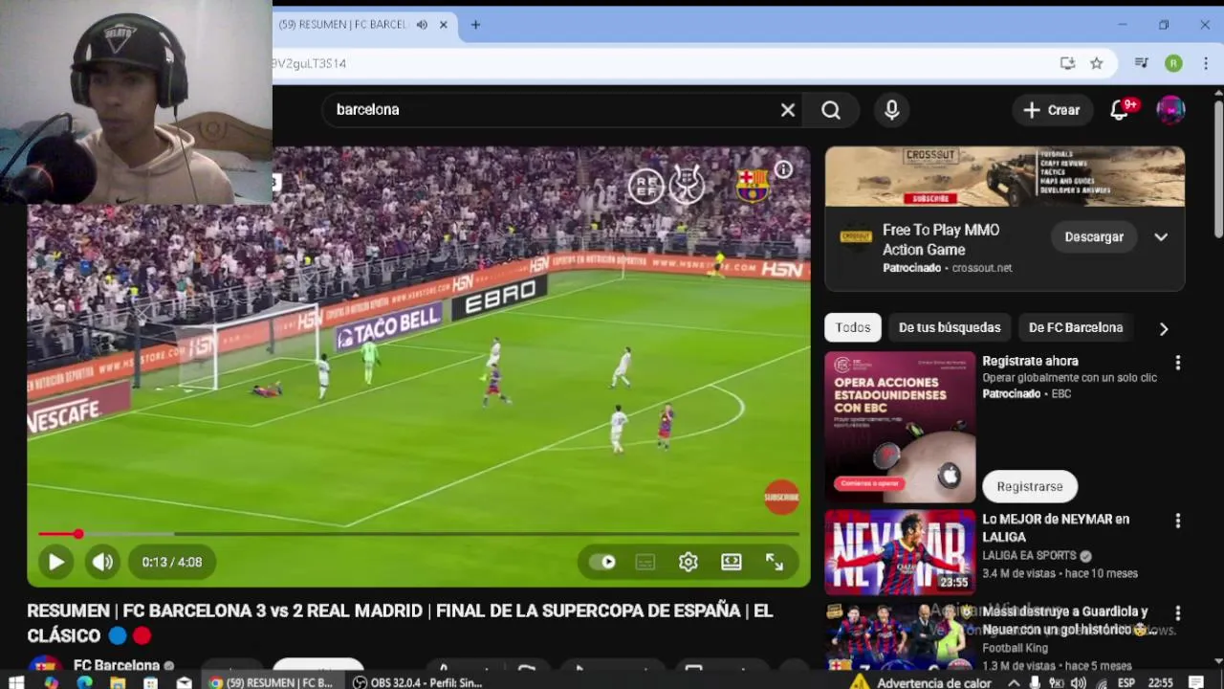Select the De tus búsquedas chip
The width and height of the screenshot is (1224, 689).
click(x=950, y=327)
